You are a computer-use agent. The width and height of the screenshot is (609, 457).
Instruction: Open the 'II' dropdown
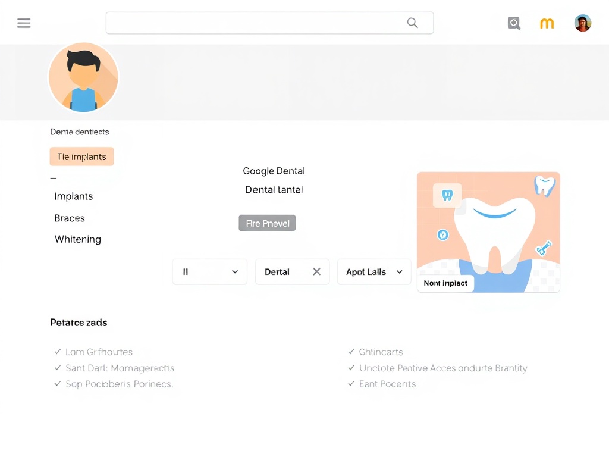(x=209, y=271)
